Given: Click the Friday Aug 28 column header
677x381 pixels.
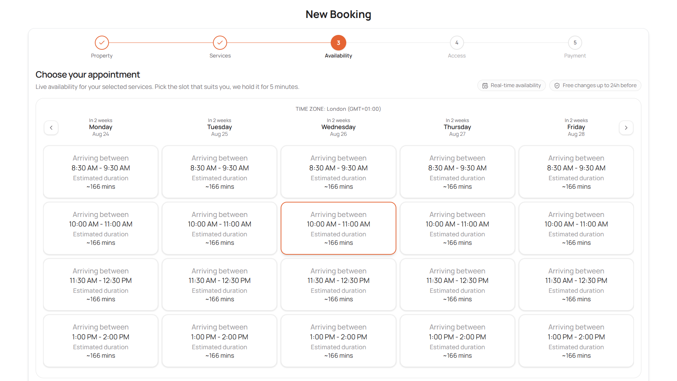Looking at the screenshot, I should 576,127.
